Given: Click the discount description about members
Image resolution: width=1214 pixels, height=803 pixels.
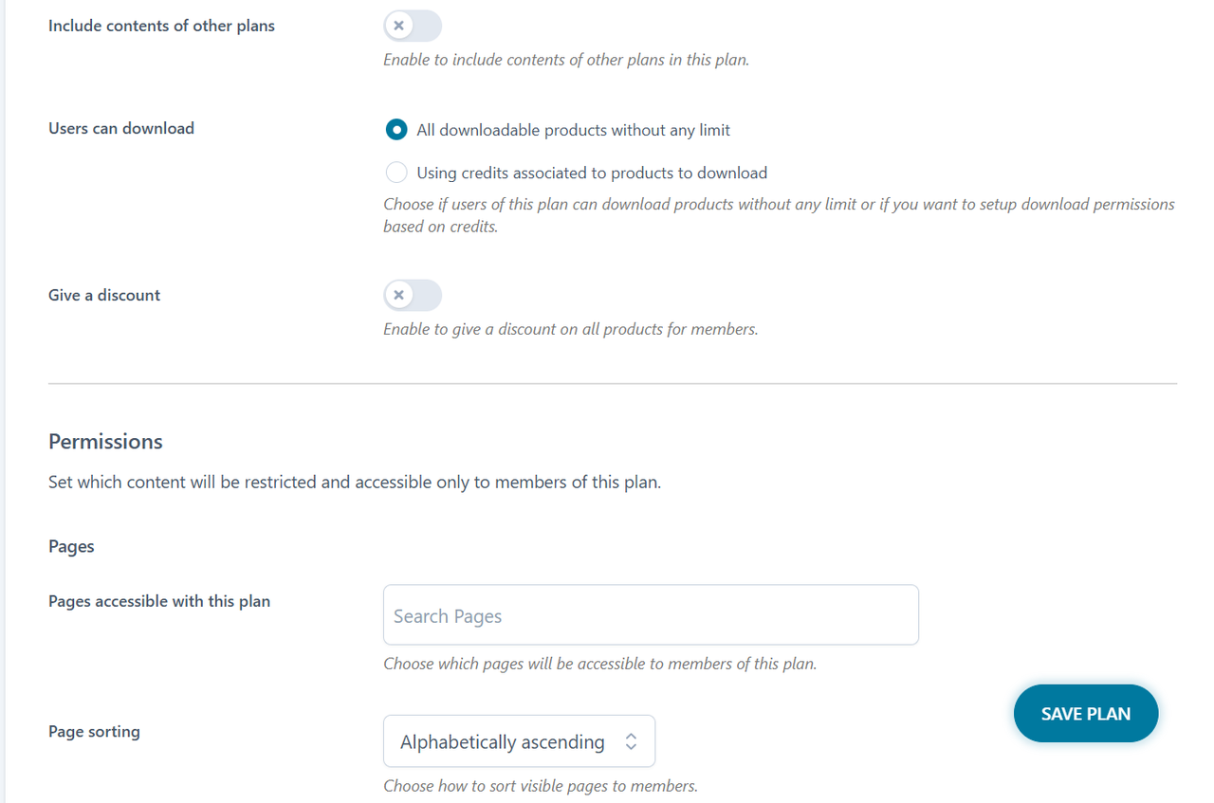Looking at the screenshot, I should [x=570, y=330].
